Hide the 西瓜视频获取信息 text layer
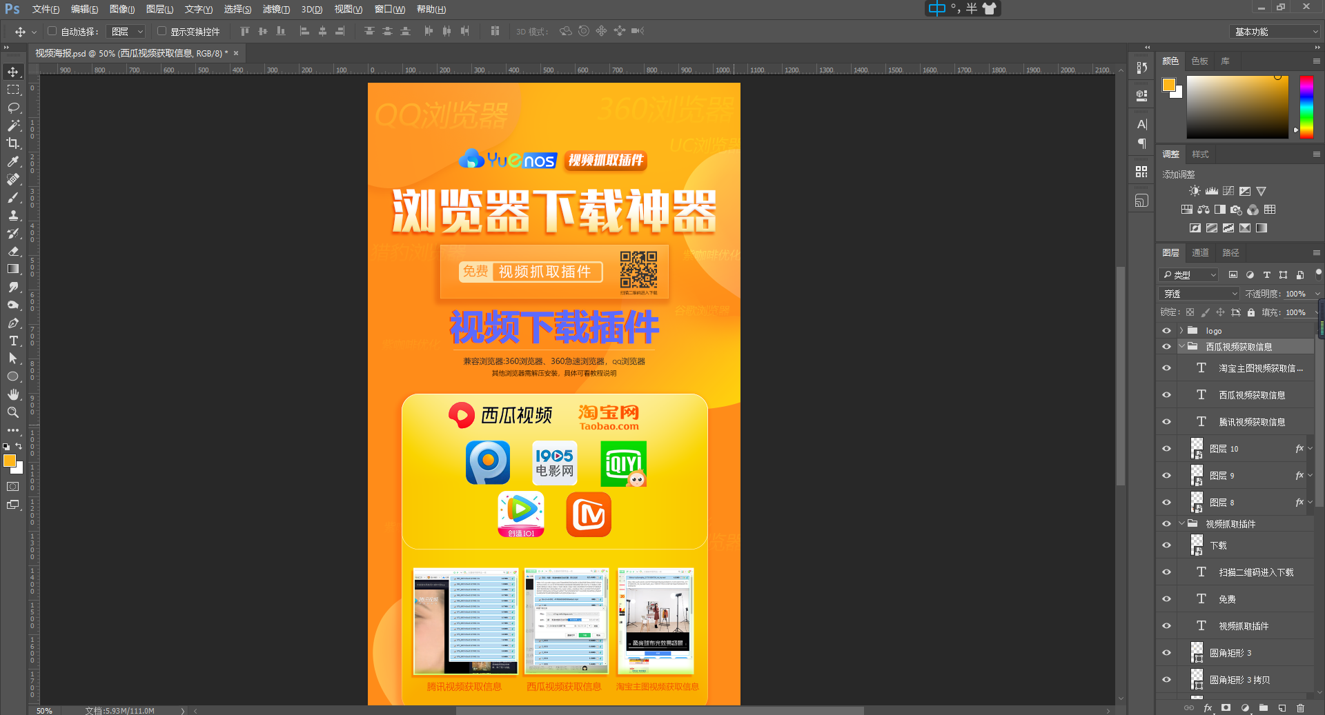This screenshot has height=715, width=1325. pos(1166,395)
